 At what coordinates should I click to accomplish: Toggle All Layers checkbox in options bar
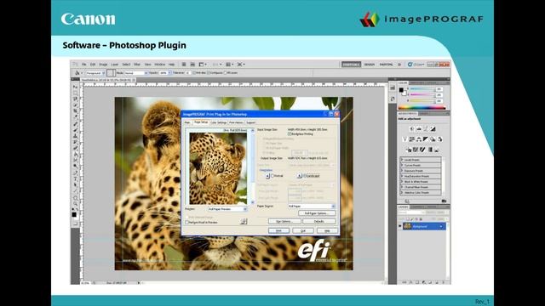[226, 73]
